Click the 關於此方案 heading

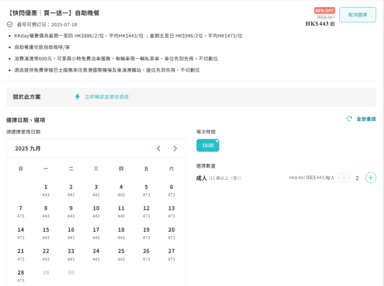27,97
